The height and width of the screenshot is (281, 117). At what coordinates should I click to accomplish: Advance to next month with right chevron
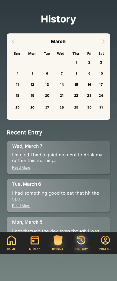103,41
